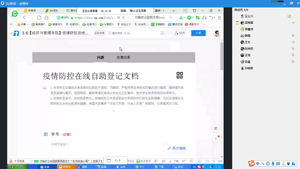The width and height of the screenshot is (300, 169).
Task: Click the download arrow in browser status bar
Action: [x=170, y=161]
